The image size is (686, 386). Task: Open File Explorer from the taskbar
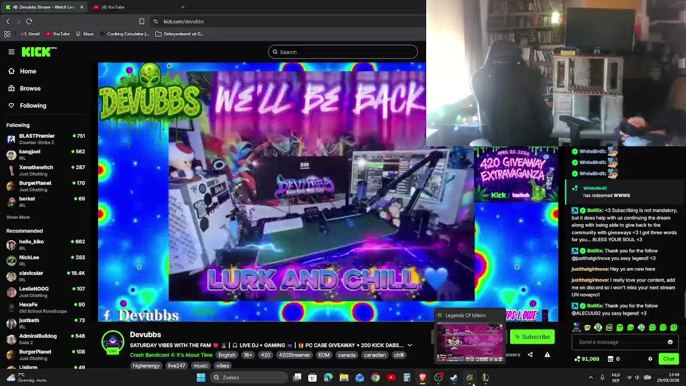[344, 377]
